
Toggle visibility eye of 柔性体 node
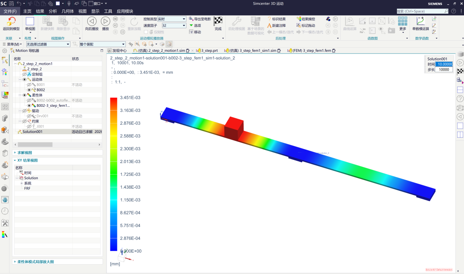pyautogui.click(x=24, y=95)
